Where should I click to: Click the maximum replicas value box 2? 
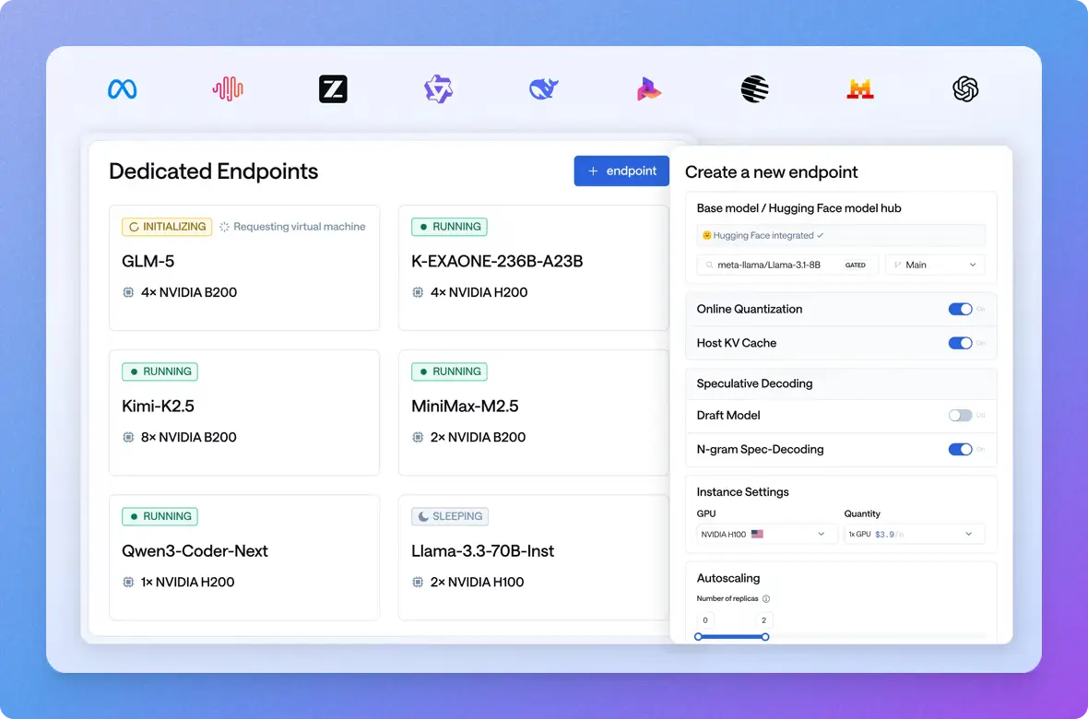764,620
